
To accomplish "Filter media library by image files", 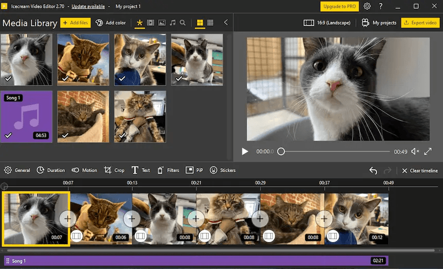I will point(162,23).
